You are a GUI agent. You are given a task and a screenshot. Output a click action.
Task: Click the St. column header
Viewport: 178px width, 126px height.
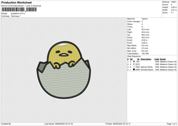tap(138, 59)
